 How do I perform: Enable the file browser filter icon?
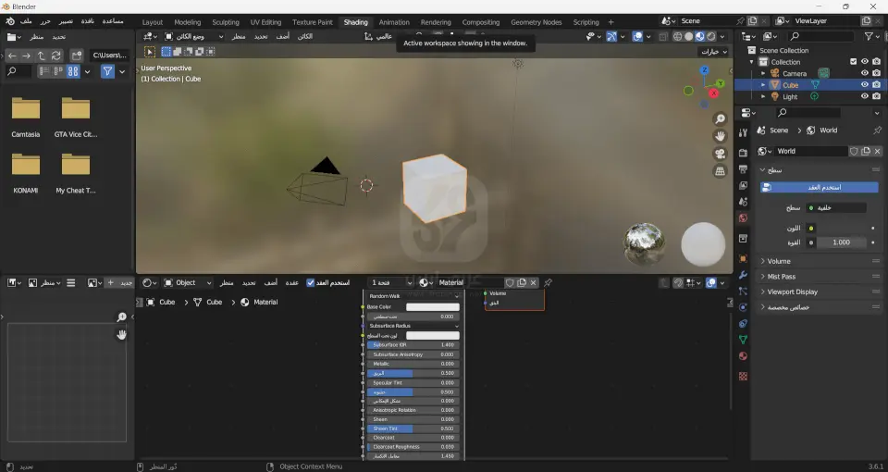point(107,71)
